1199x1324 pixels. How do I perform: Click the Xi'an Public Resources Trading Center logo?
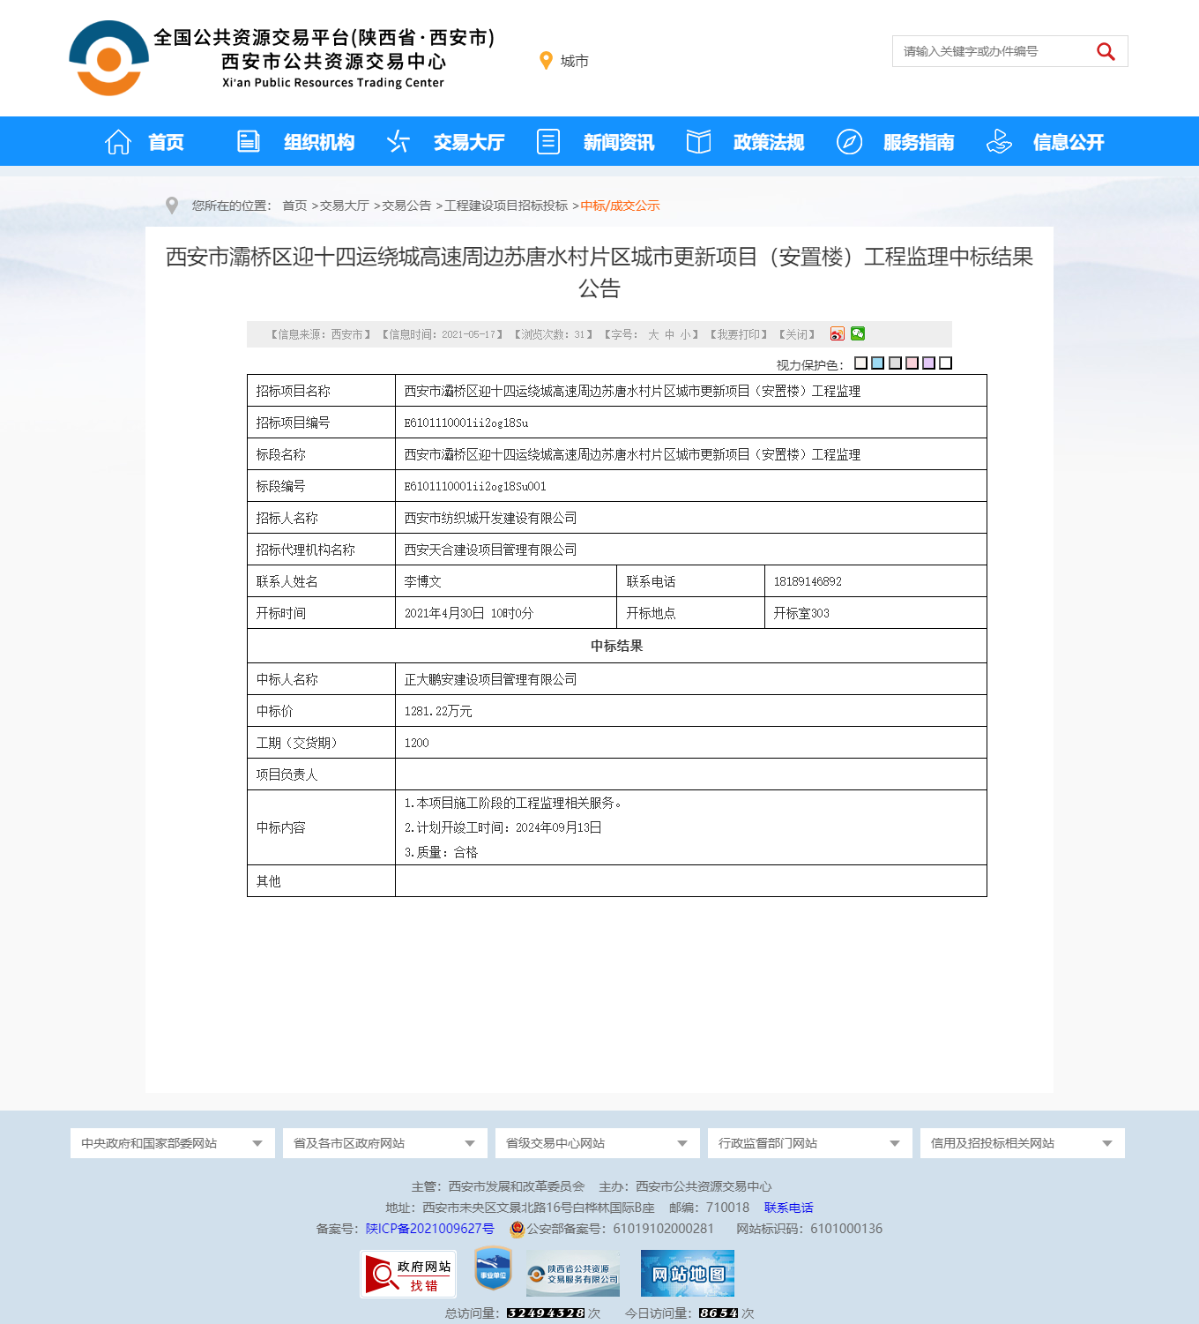click(109, 58)
